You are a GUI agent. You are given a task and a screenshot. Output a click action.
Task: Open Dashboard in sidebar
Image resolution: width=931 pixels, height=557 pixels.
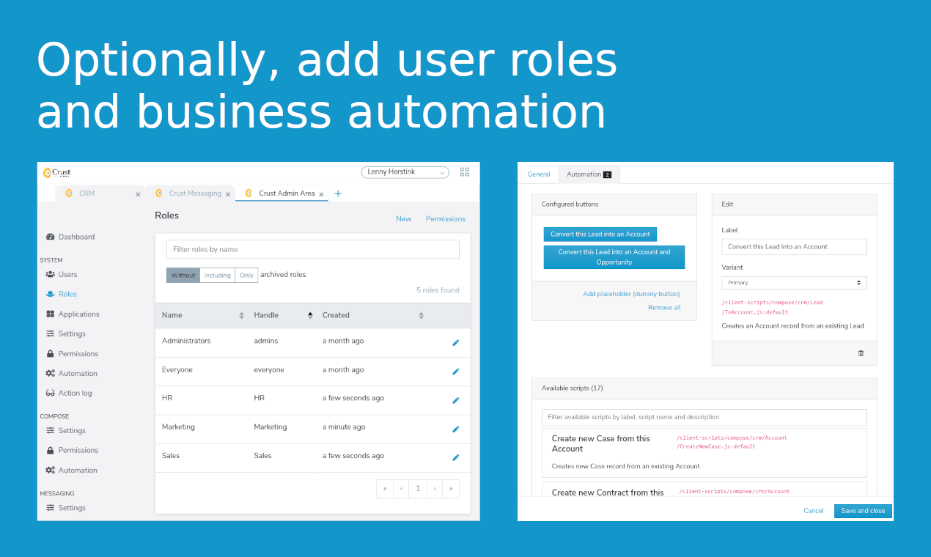click(x=70, y=237)
